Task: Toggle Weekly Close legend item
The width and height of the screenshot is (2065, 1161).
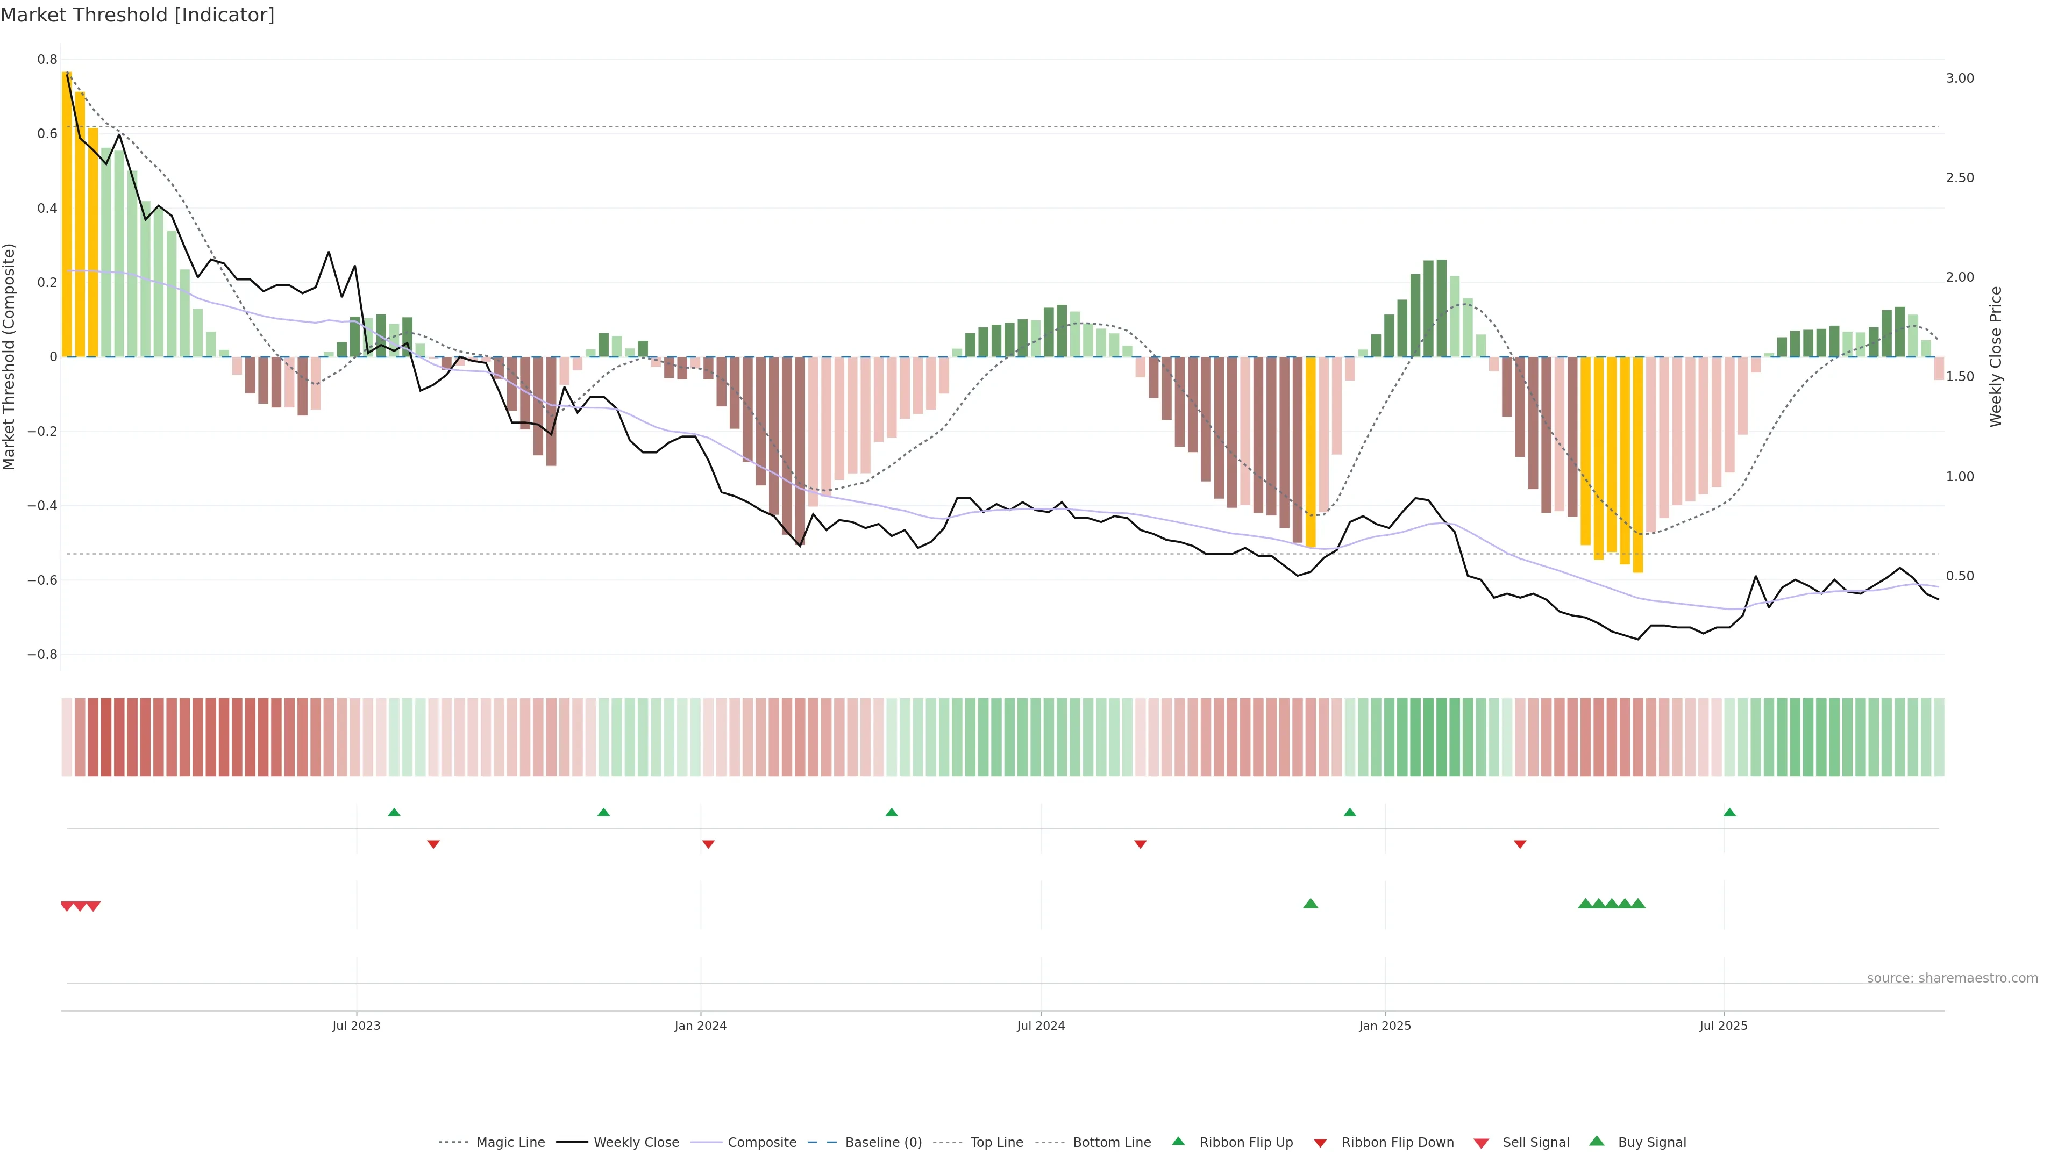Action: 636,1142
